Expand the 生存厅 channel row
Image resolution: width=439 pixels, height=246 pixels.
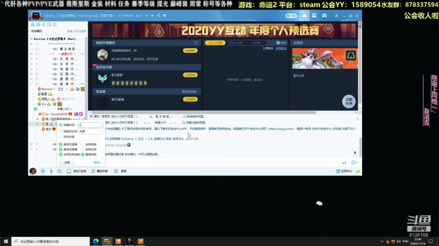[31, 64]
